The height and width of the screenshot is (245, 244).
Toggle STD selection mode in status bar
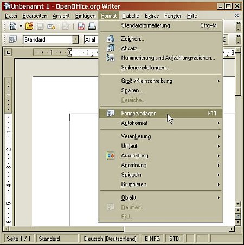point(175,239)
